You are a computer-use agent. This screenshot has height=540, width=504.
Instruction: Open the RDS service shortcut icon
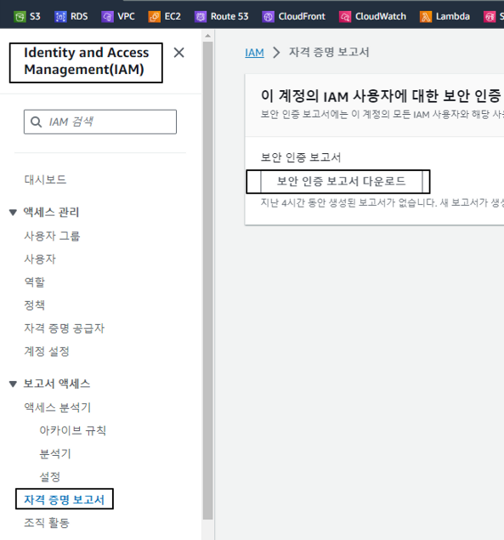pos(60,16)
